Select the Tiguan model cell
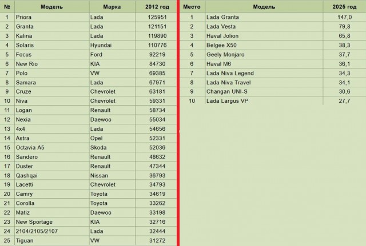 [x=52, y=240]
